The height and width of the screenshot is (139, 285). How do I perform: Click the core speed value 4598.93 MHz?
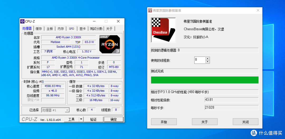pyautogui.click(x=53, y=86)
